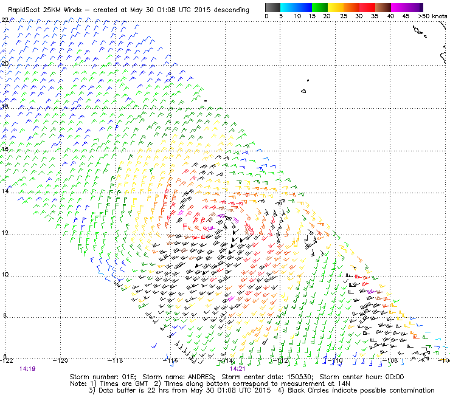This screenshot has height=395, width=450.
Task: Click the "May 30 01:08 UTC 2015" creation time in title
Action: (161, 10)
